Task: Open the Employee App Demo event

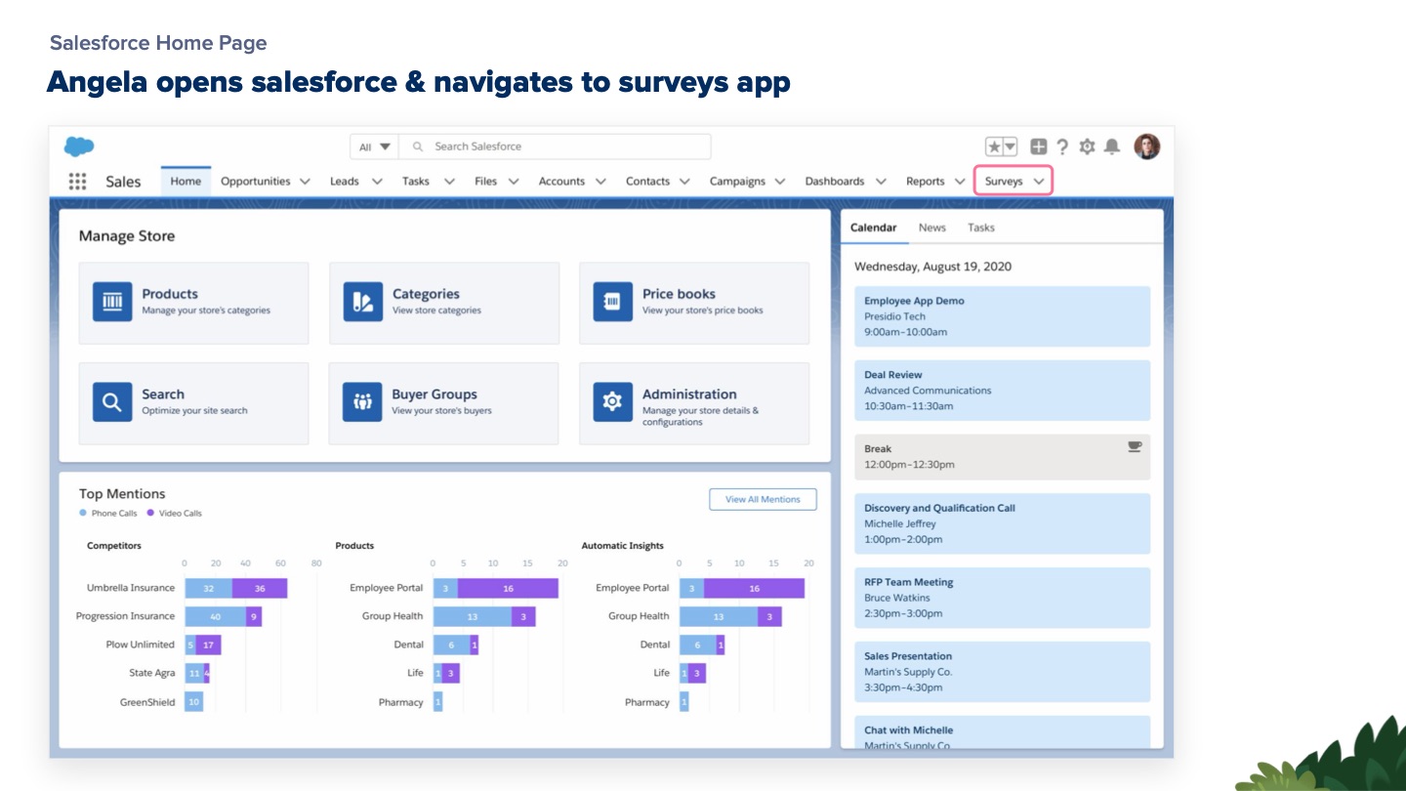Action: [x=1002, y=316]
